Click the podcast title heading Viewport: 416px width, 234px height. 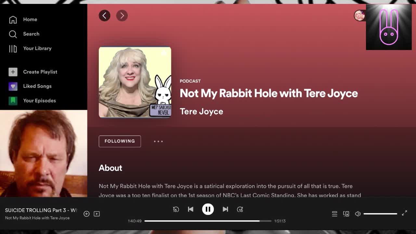[x=269, y=94]
